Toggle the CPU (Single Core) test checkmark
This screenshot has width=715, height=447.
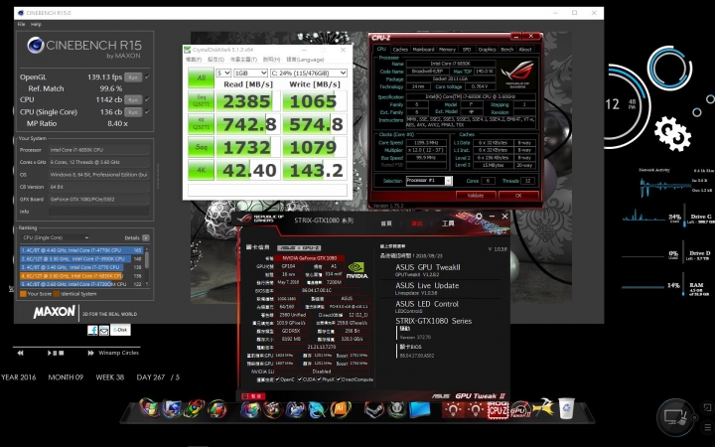tap(147, 111)
